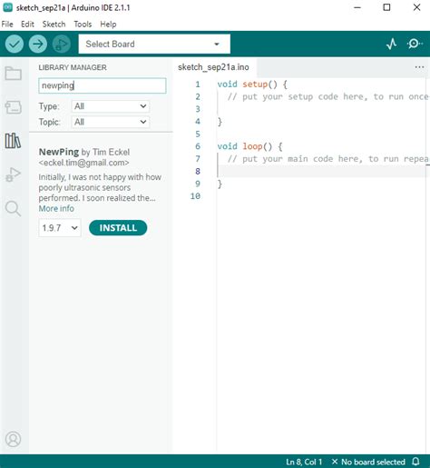This screenshot has width=430, height=468.
Task: Toggle the Library Manager sidebar icon
Action: (13, 141)
